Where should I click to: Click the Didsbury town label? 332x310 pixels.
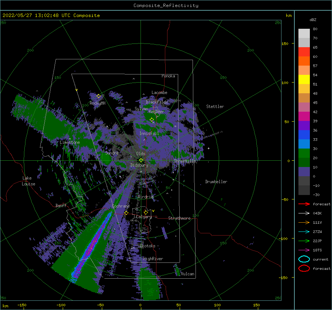[139, 165]
